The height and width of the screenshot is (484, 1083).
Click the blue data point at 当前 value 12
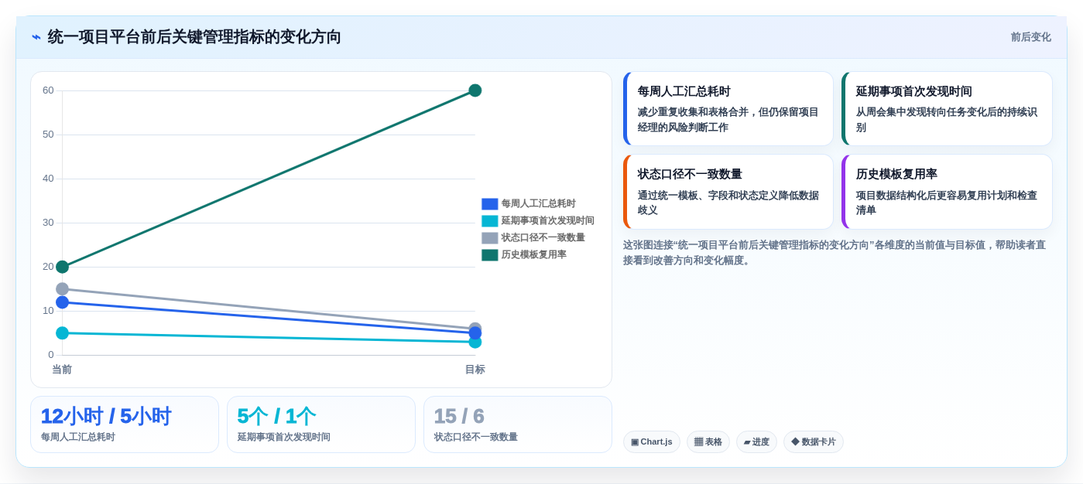tap(62, 302)
